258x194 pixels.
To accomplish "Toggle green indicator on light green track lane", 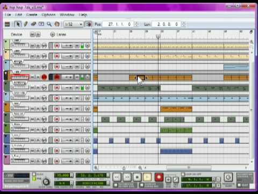I will point(82,46).
